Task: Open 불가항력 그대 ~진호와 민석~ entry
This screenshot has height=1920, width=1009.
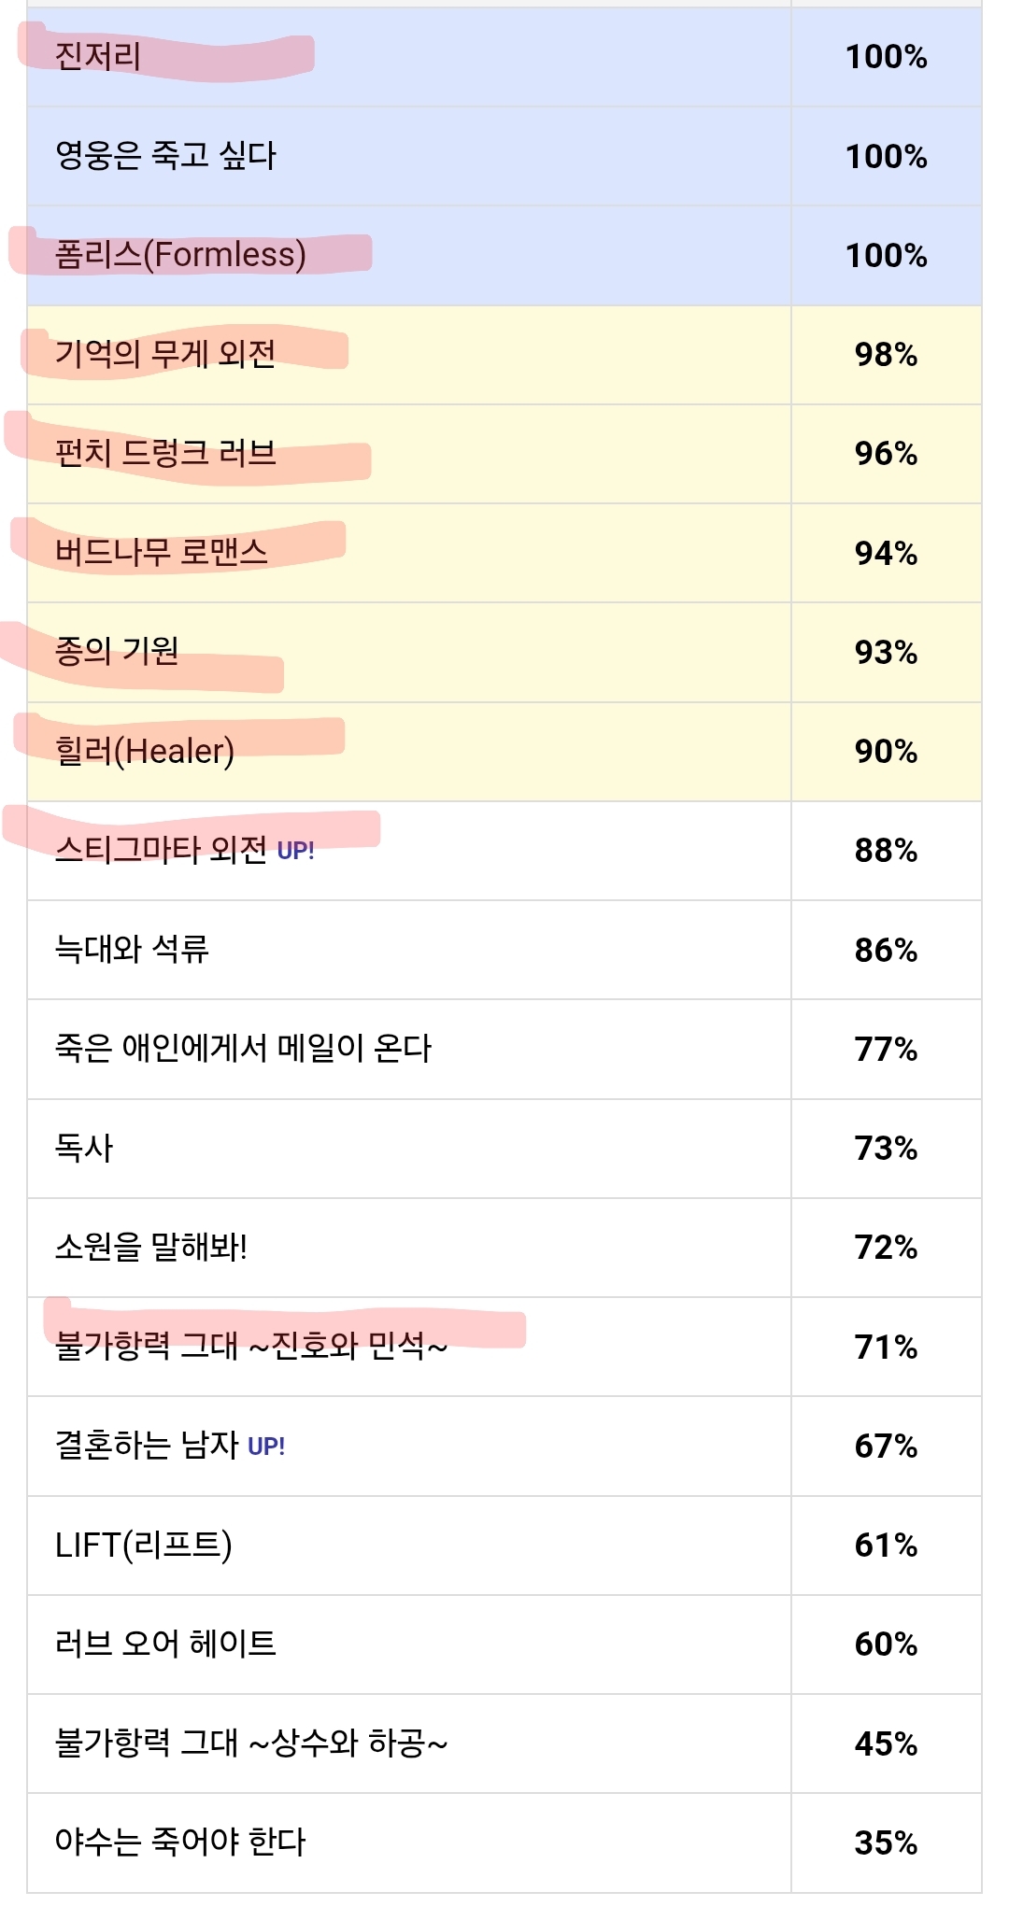Action: (x=251, y=1347)
